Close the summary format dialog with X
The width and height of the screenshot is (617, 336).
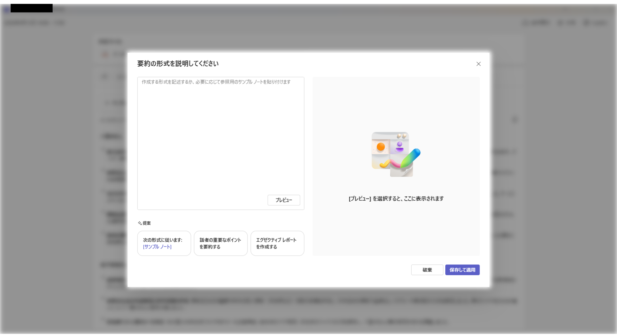478,64
